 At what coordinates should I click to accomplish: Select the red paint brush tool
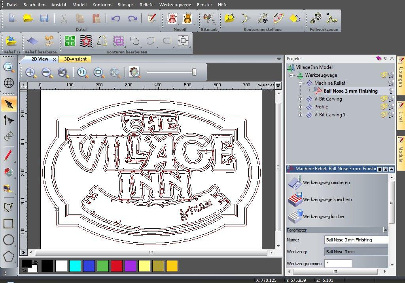(8, 156)
